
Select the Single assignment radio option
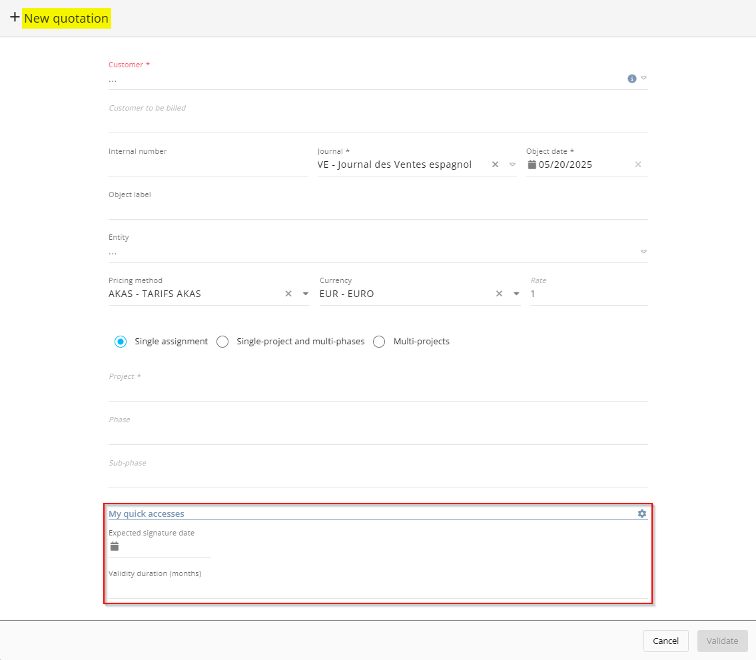click(121, 342)
